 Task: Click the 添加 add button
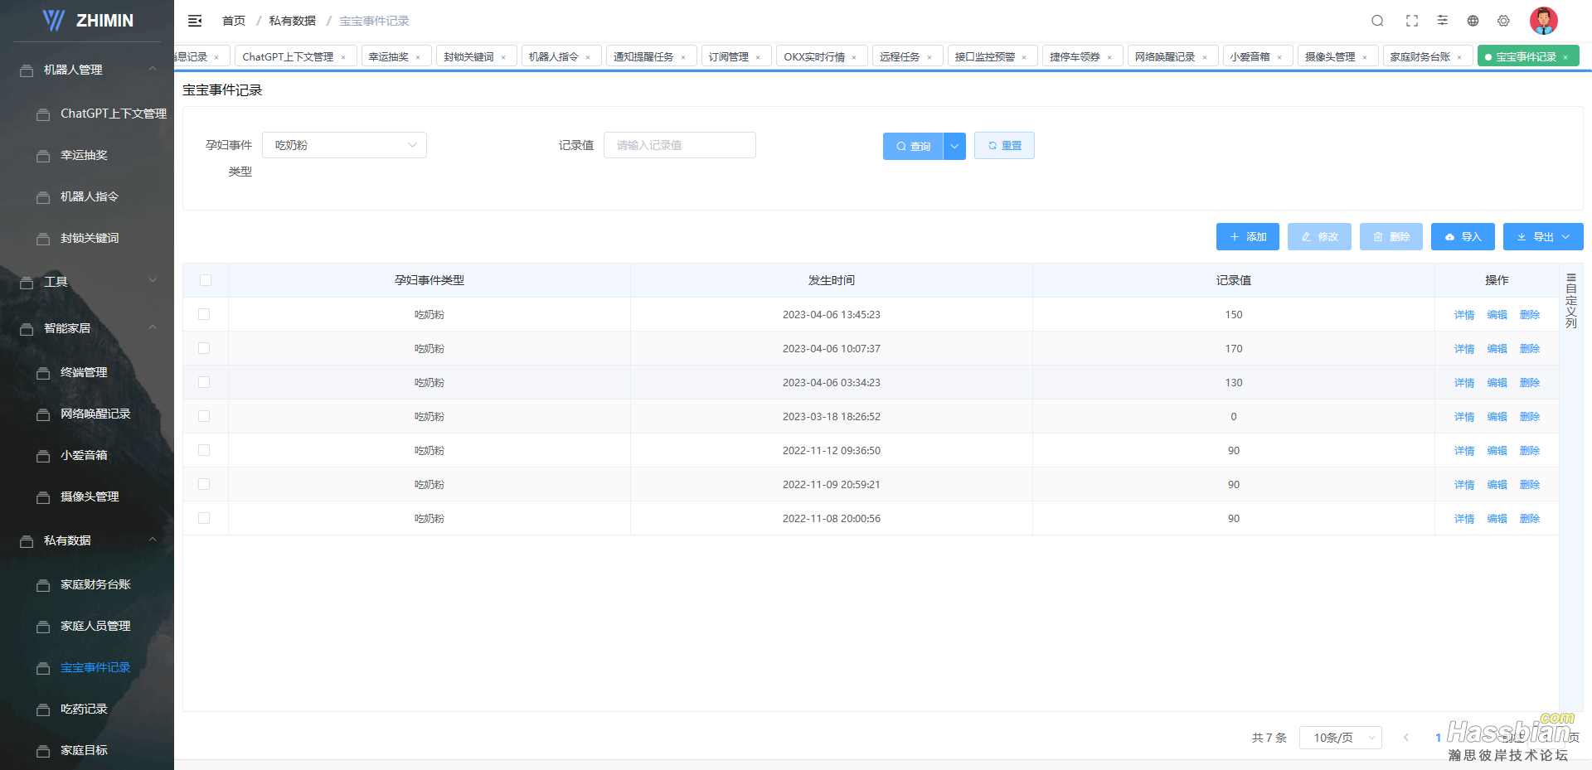coord(1248,237)
